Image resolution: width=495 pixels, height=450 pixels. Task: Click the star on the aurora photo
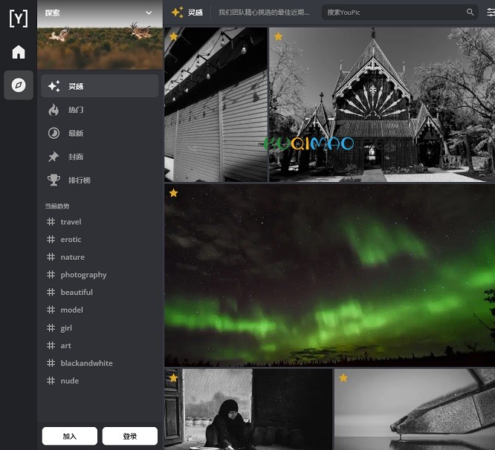pyautogui.click(x=173, y=193)
